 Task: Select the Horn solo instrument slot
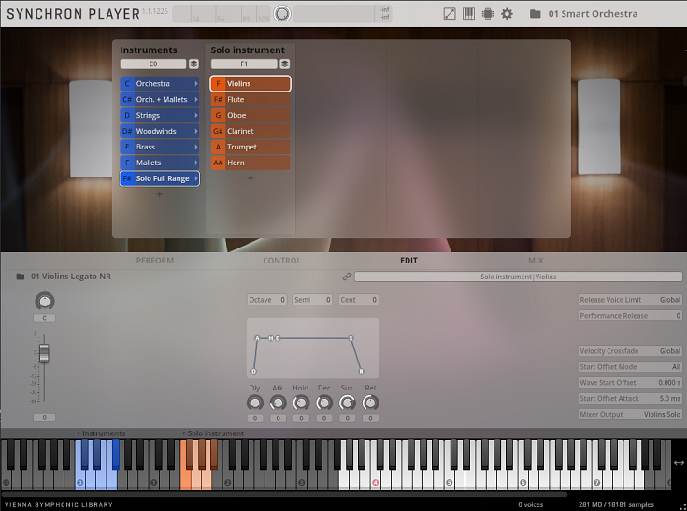250,163
